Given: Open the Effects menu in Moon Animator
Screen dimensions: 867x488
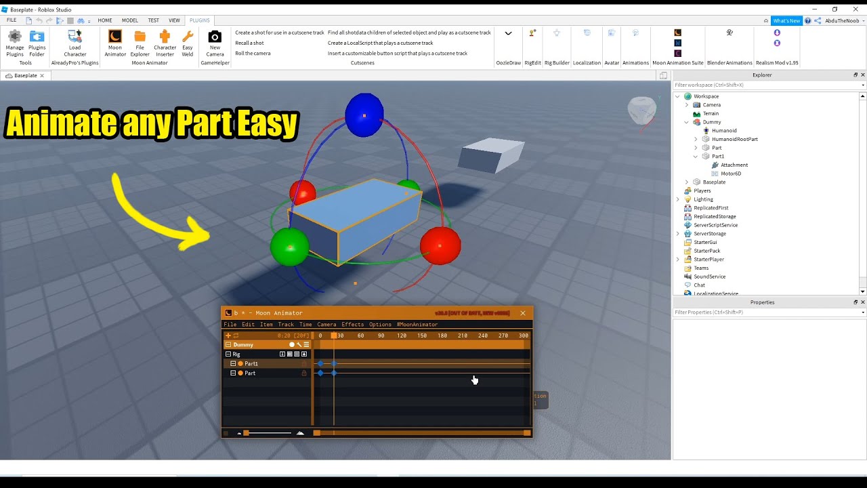Looking at the screenshot, I should pyautogui.click(x=352, y=325).
